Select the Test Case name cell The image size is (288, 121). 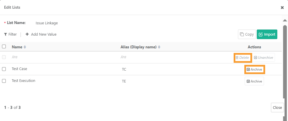pyautogui.click(x=20, y=69)
